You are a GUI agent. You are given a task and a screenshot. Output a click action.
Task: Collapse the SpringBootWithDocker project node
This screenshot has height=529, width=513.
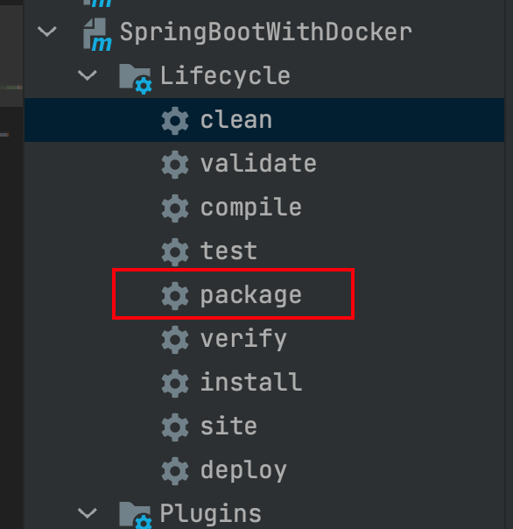(47, 32)
